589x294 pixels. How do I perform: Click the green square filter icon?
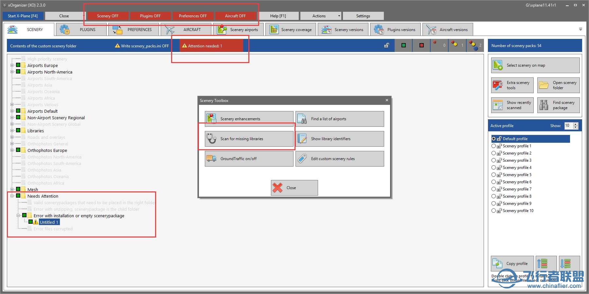pos(403,45)
